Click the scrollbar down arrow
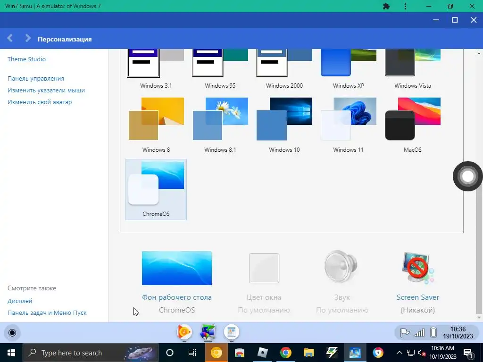The width and height of the screenshot is (483, 362). [x=479, y=318]
